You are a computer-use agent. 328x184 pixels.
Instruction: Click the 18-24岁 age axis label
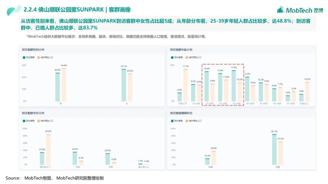pyautogui.click(x=196, y=103)
